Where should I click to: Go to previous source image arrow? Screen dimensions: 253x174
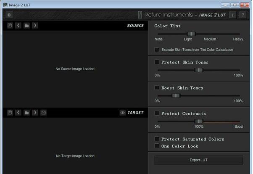18,26
